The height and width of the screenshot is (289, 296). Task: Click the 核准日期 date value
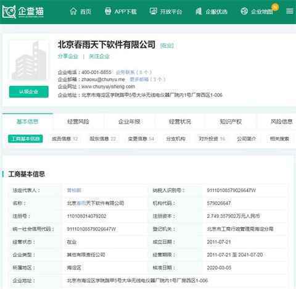219,268
